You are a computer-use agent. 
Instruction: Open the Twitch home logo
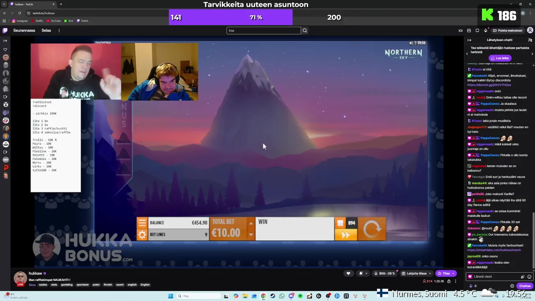[5, 31]
